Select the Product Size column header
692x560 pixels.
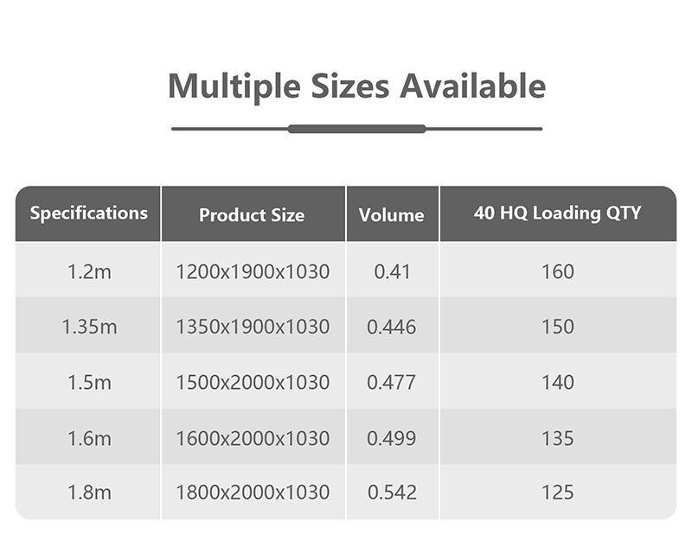[252, 215]
